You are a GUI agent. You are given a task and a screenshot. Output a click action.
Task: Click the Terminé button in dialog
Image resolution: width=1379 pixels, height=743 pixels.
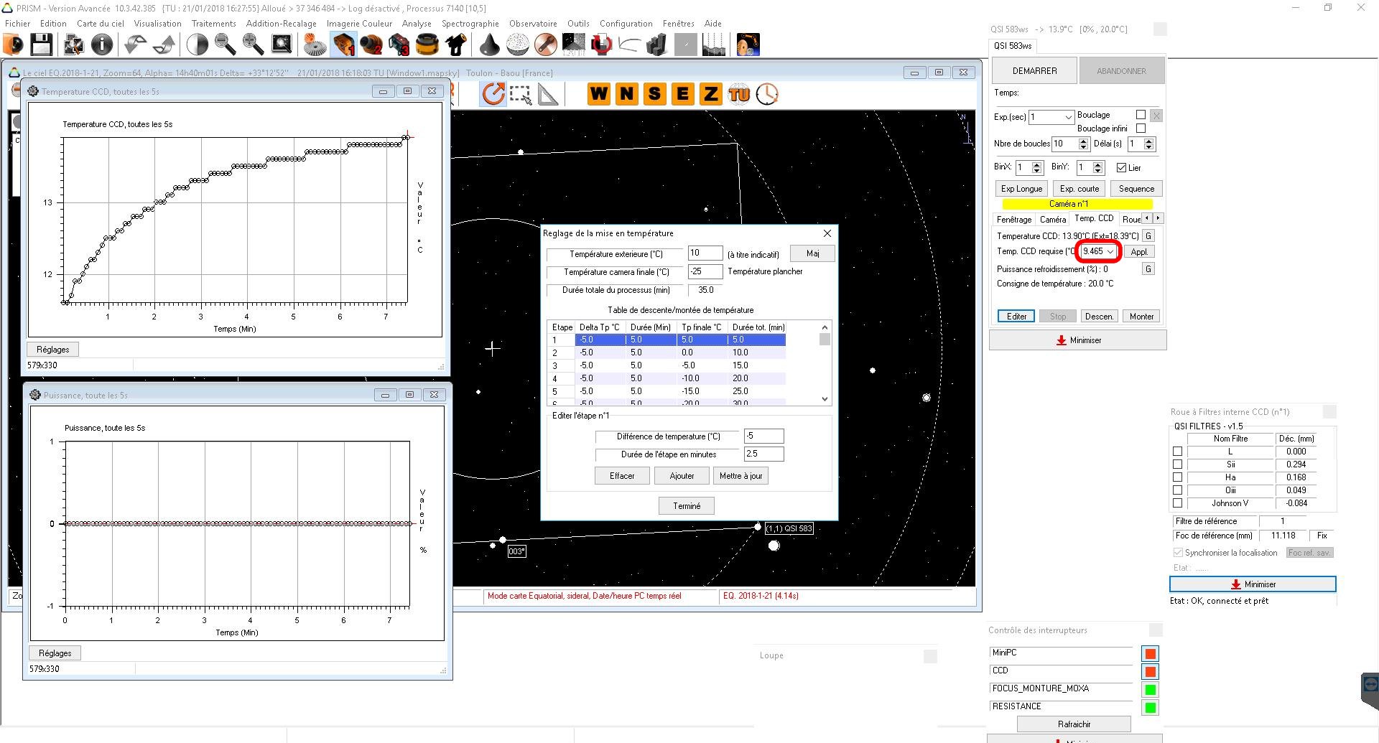(x=686, y=506)
